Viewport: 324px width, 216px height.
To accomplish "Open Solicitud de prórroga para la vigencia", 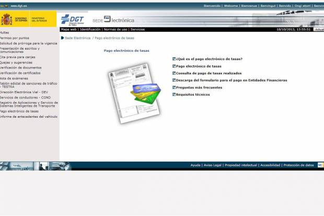I will tap(29, 43).
